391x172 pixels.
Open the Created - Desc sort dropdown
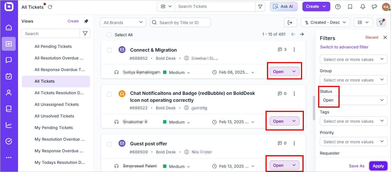point(325,22)
